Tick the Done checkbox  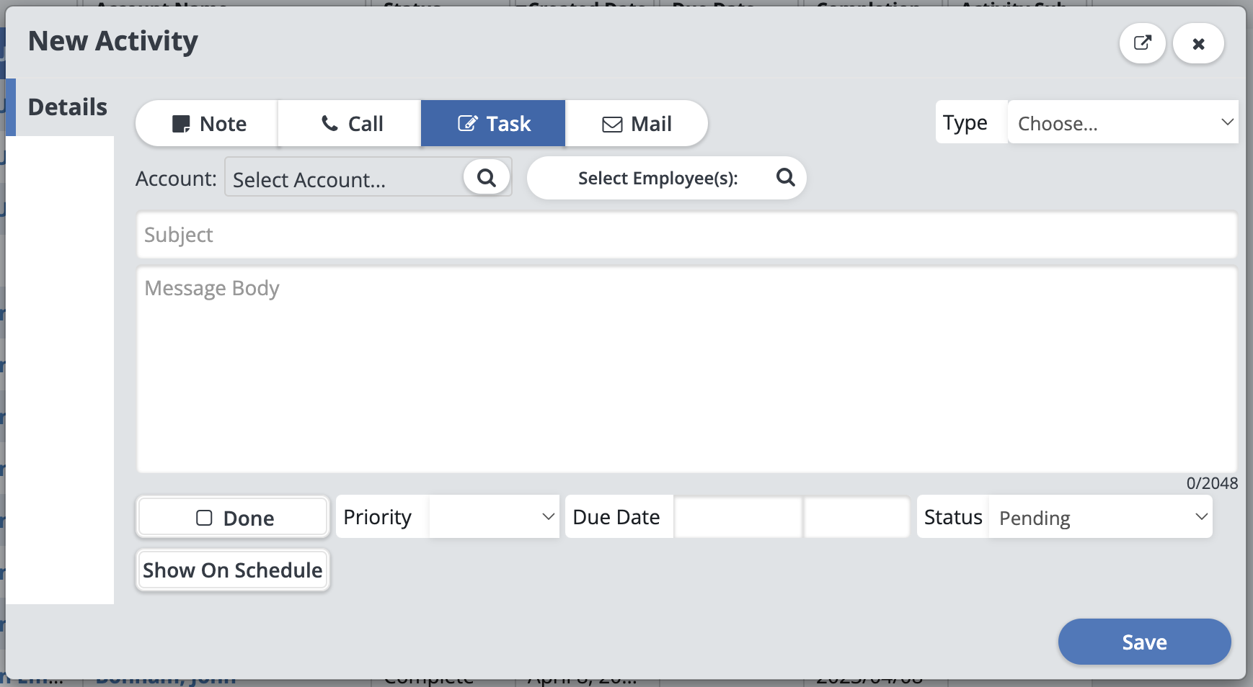(205, 518)
